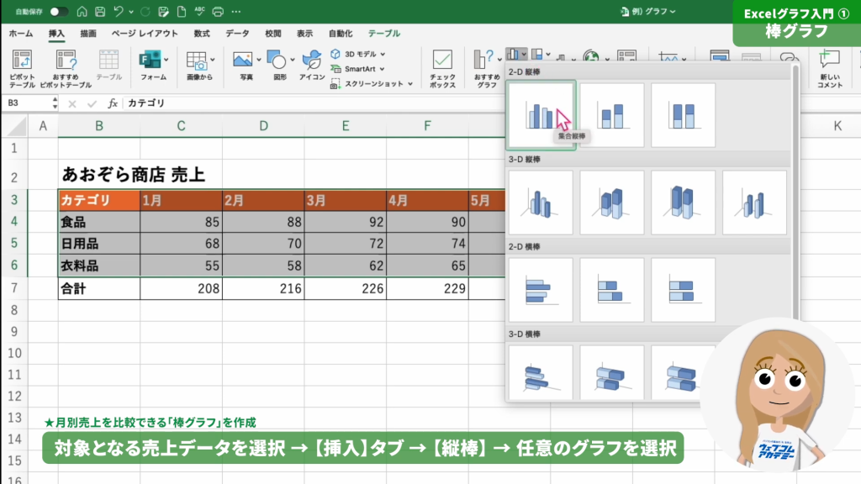
Task: Choose the 2-D stacked column chart thumbnail
Action: pyautogui.click(x=611, y=115)
